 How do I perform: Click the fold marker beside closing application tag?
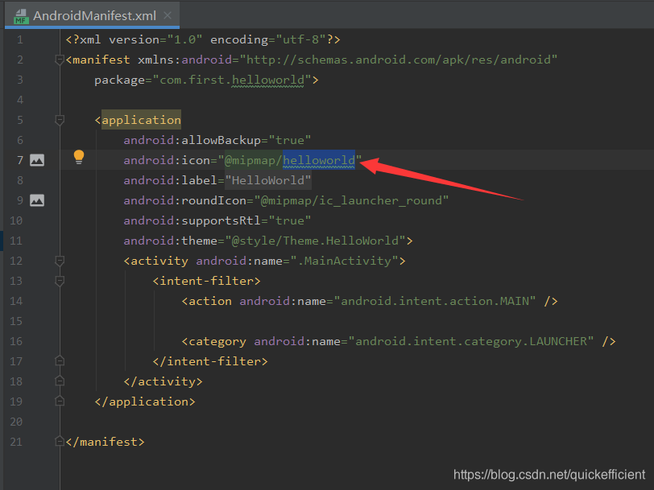tap(59, 401)
